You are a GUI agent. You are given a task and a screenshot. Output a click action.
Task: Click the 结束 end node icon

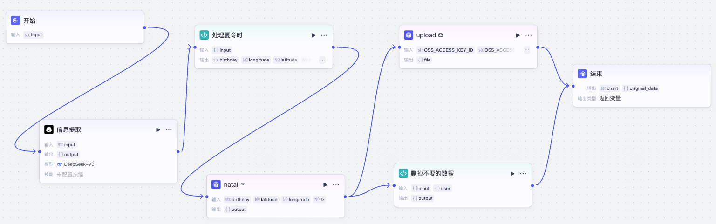click(582, 74)
